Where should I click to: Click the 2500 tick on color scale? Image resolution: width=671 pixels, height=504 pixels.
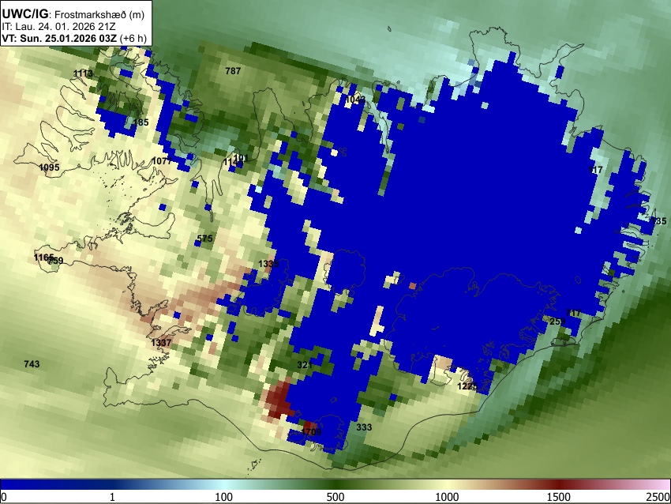[658, 497]
